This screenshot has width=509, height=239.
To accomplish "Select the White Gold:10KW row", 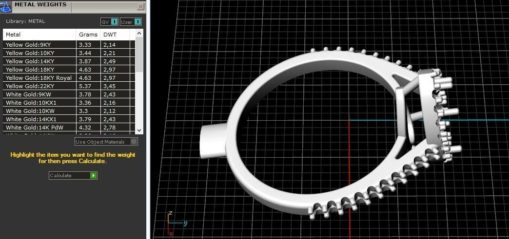I will tap(69, 111).
